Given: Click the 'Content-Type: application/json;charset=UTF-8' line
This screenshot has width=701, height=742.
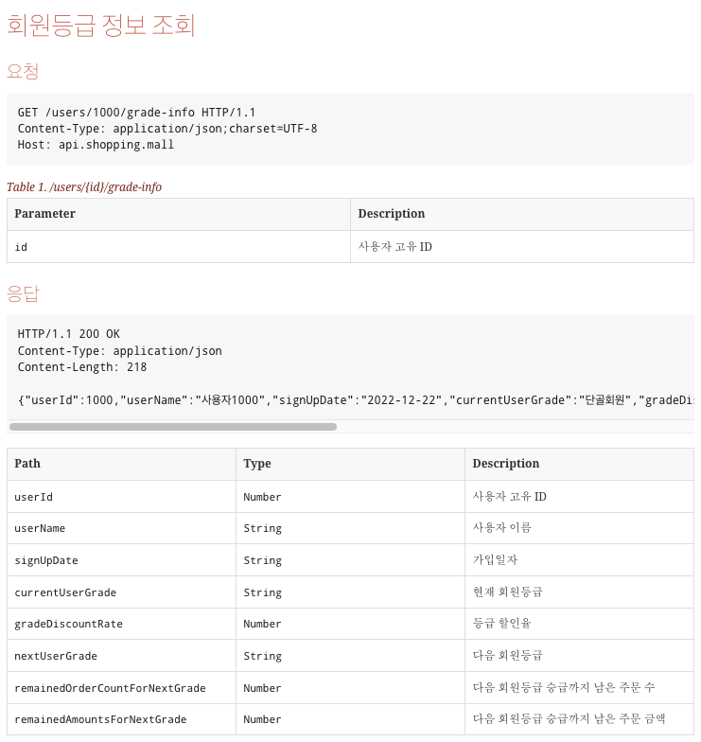Looking at the screenshot, I should (167, 129).
